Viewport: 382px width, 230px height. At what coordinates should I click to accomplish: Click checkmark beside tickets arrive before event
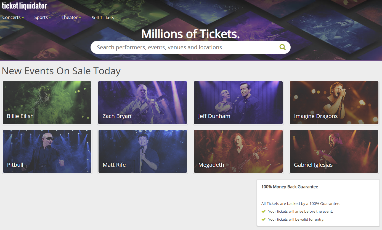(263, 212)
